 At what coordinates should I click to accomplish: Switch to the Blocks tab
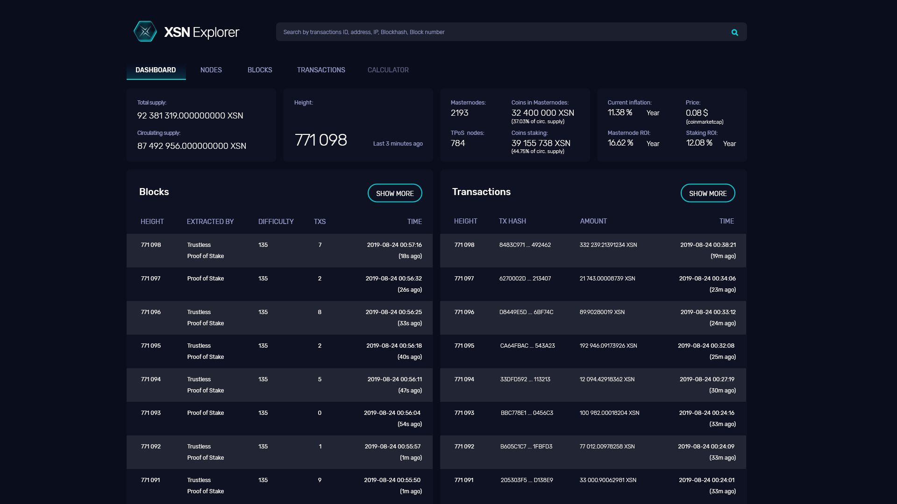(x=260, y=70)
